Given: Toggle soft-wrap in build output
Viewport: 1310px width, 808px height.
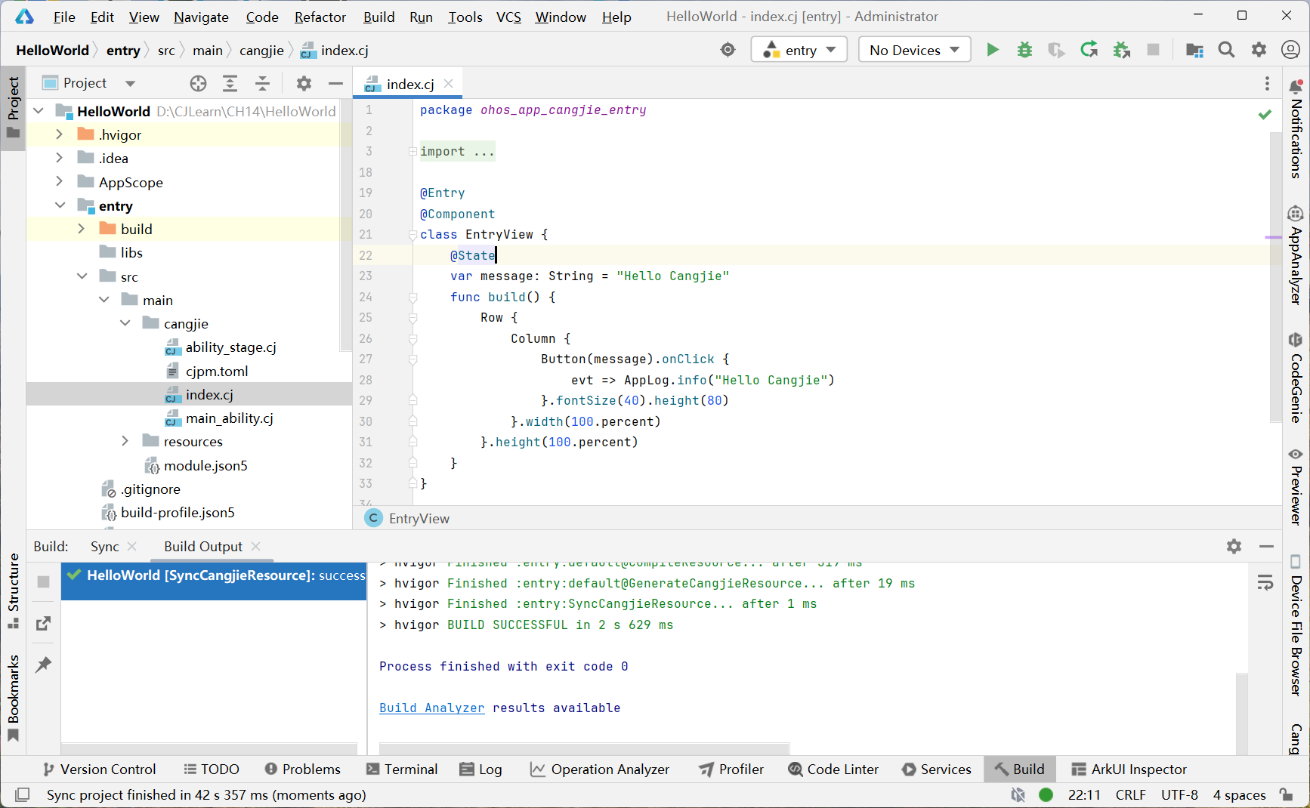Looking at the screenshot, I should 1265,583.
